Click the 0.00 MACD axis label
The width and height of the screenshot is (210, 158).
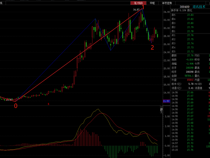point(167,146)
